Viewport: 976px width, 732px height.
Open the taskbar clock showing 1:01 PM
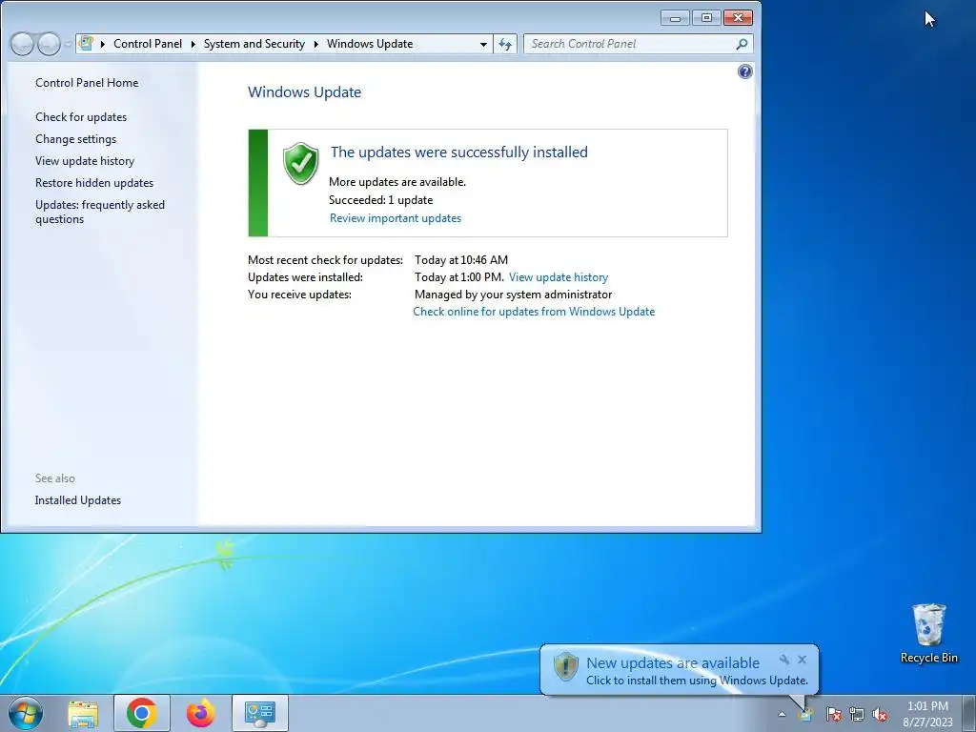click(x=927, y=714)
